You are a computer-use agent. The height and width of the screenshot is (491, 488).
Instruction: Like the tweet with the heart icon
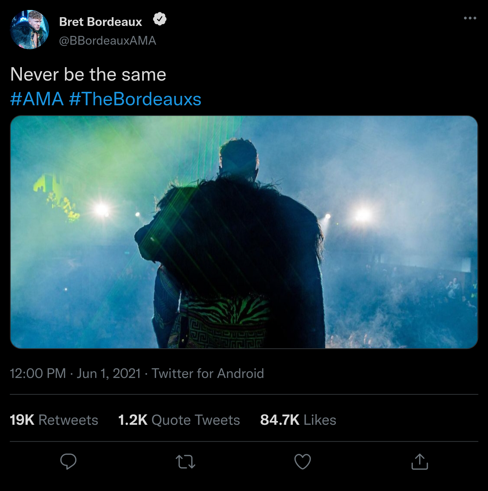tap(303, 462)
